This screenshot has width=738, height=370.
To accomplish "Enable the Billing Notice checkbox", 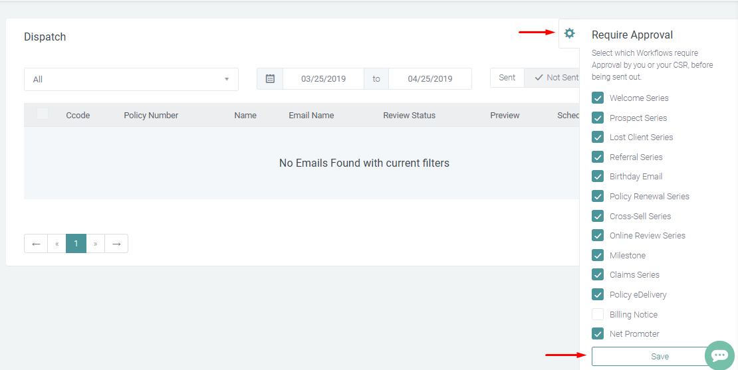I will 598,314.
